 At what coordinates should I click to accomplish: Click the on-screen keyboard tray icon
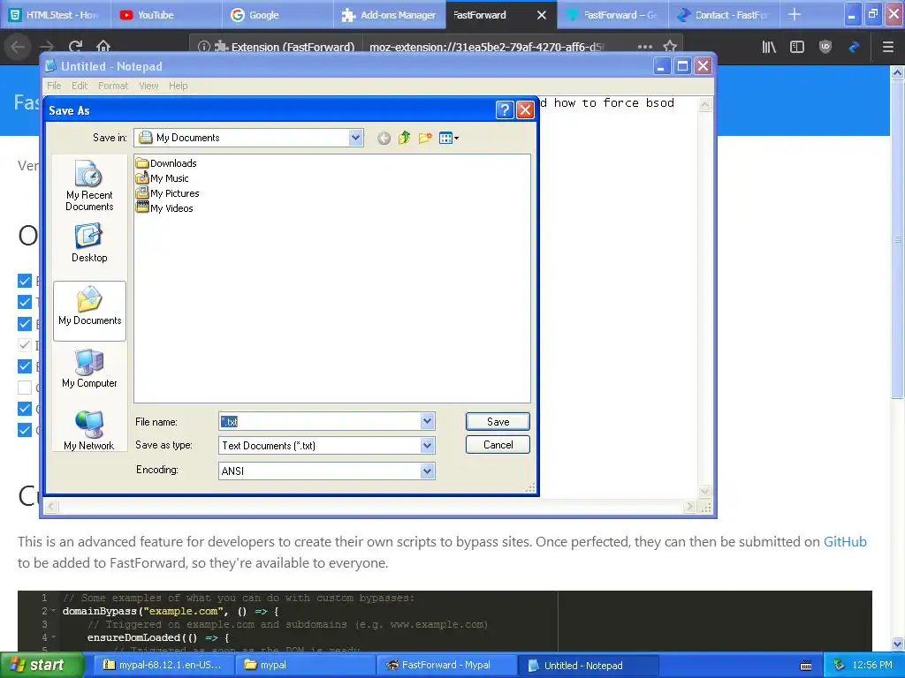pos(806,666)
